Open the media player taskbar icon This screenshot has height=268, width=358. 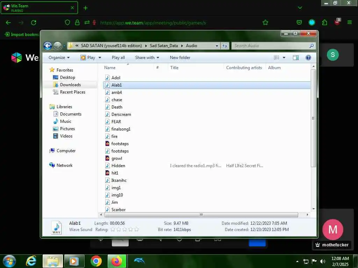(74, 261)
